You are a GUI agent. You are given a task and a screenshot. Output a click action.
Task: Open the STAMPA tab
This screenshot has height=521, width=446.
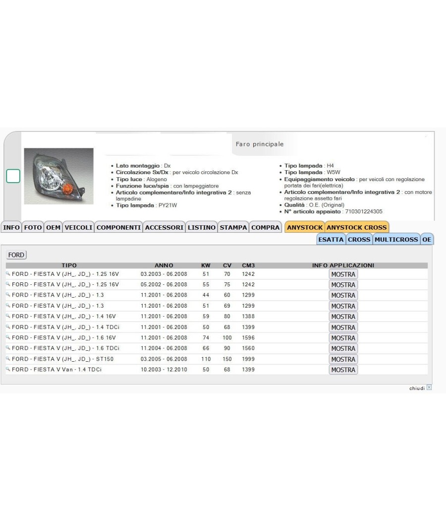tap(233, 227)
